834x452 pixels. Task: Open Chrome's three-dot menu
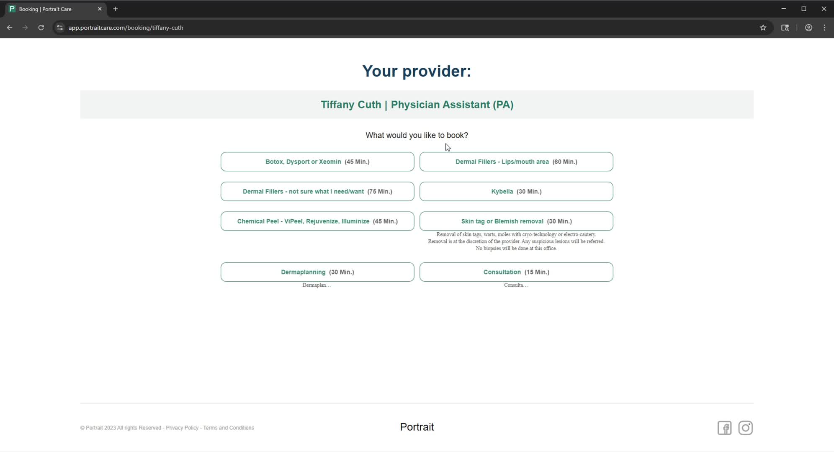tap(824, 28)
